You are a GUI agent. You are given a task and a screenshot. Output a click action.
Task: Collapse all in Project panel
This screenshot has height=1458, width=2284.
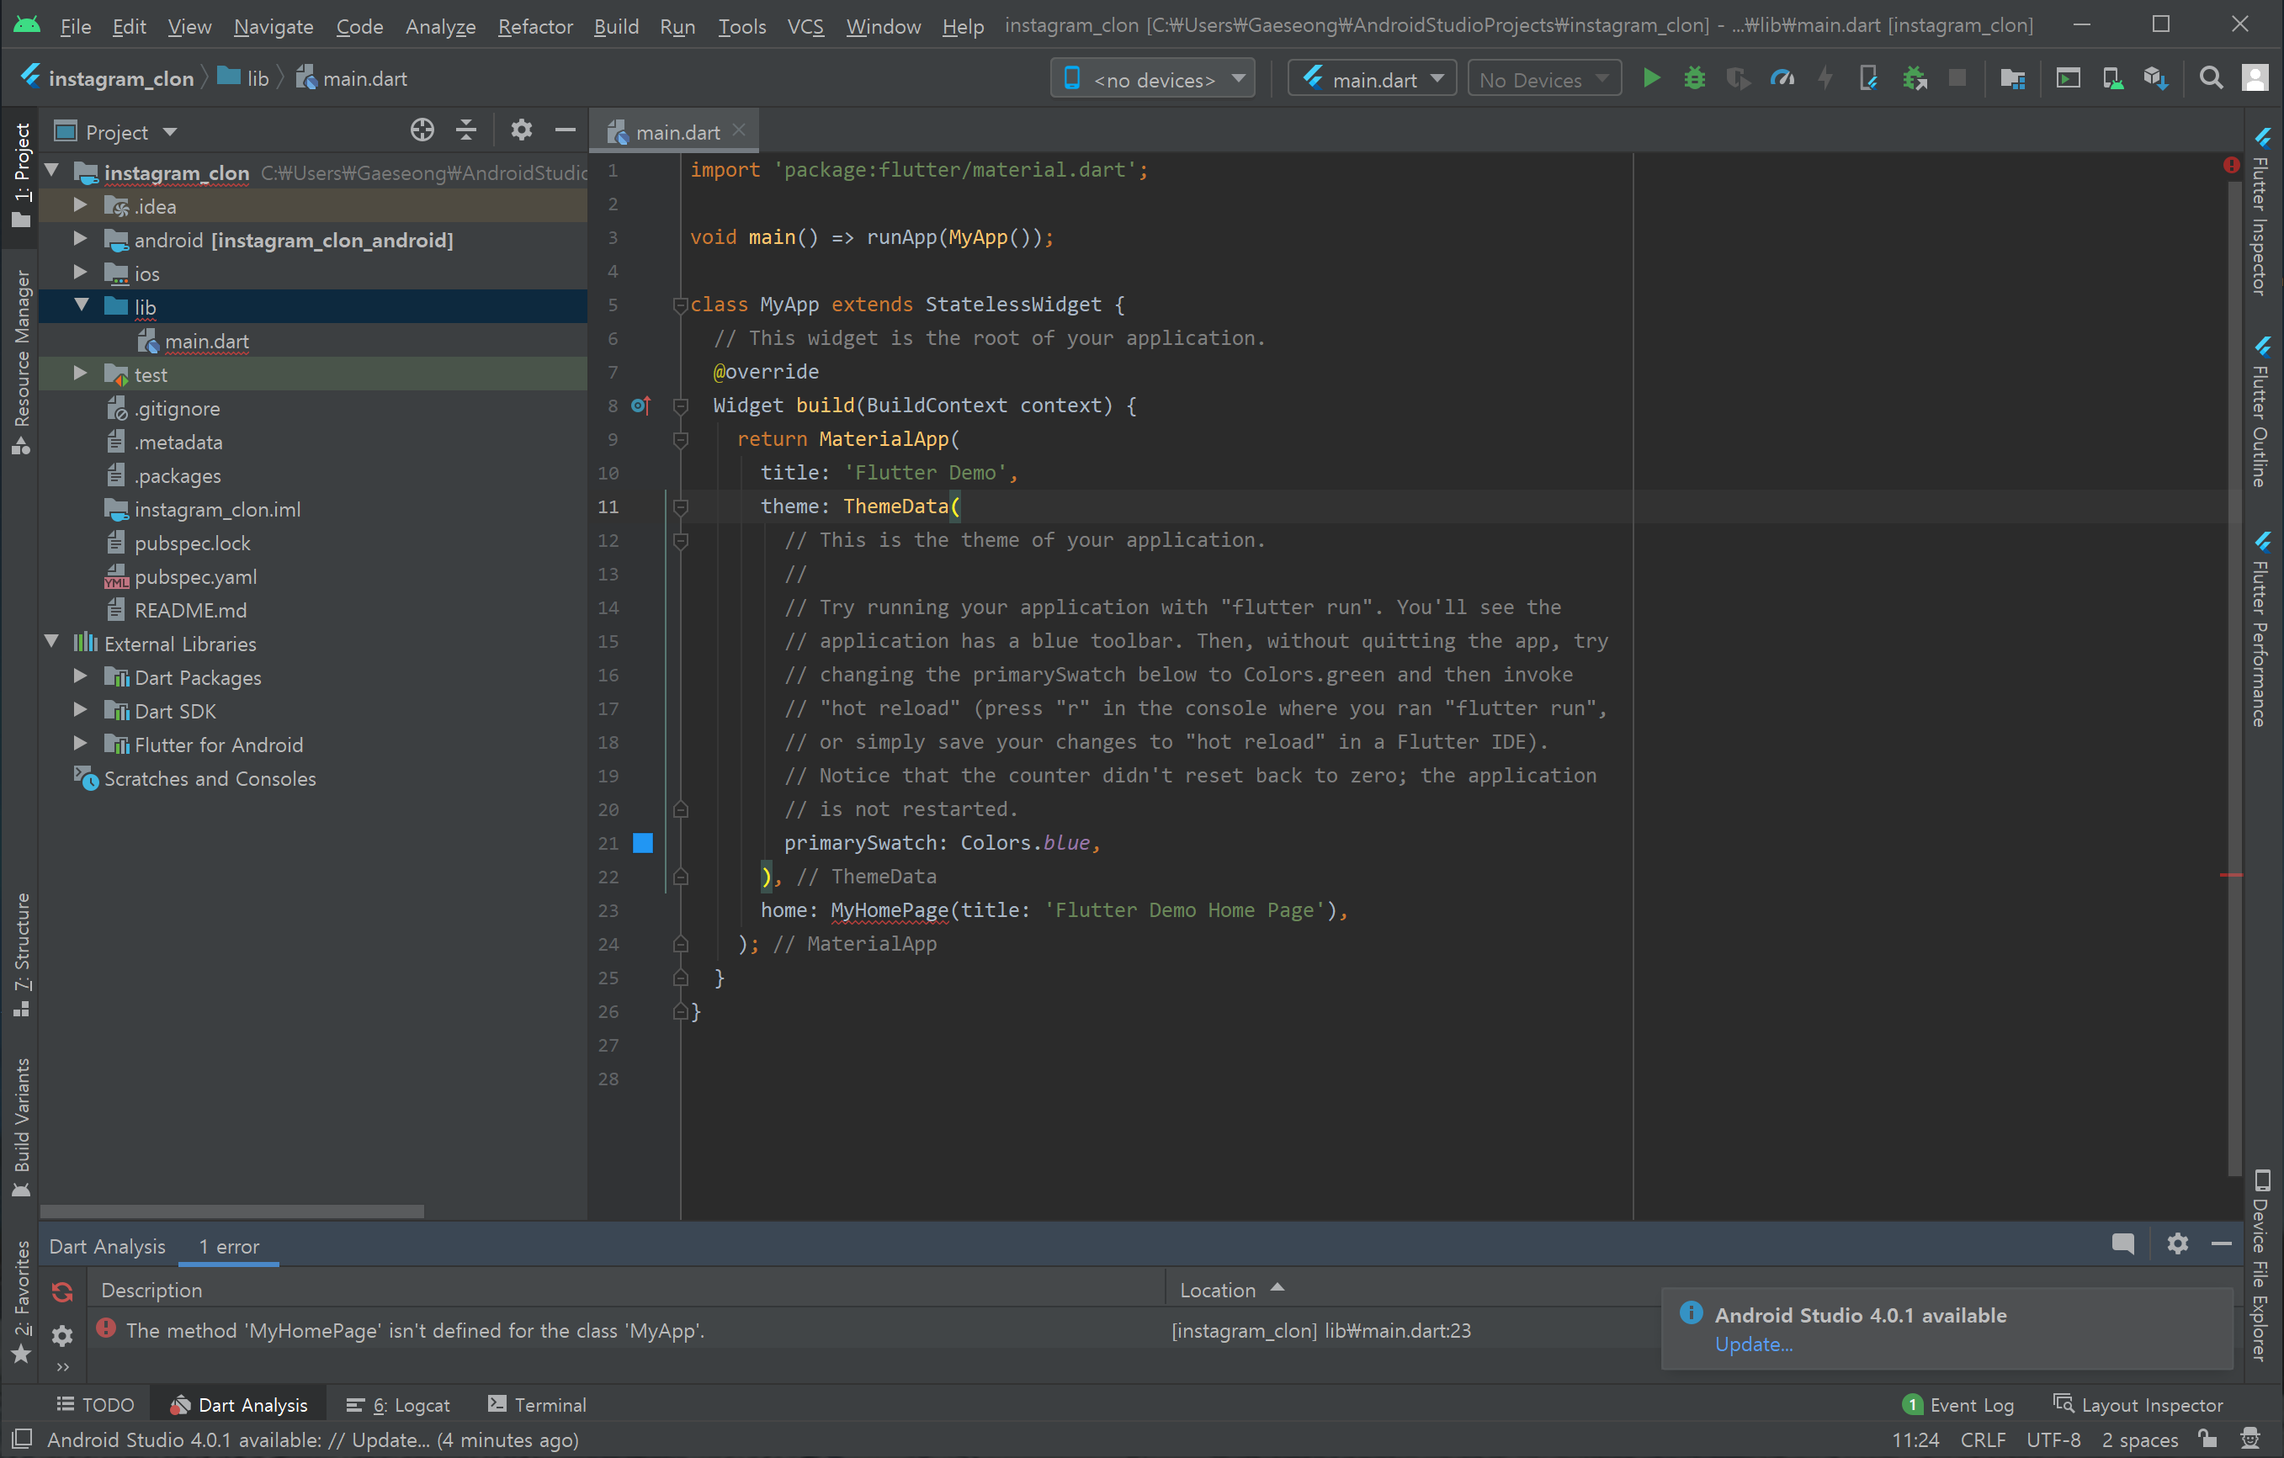coord(465,130)
